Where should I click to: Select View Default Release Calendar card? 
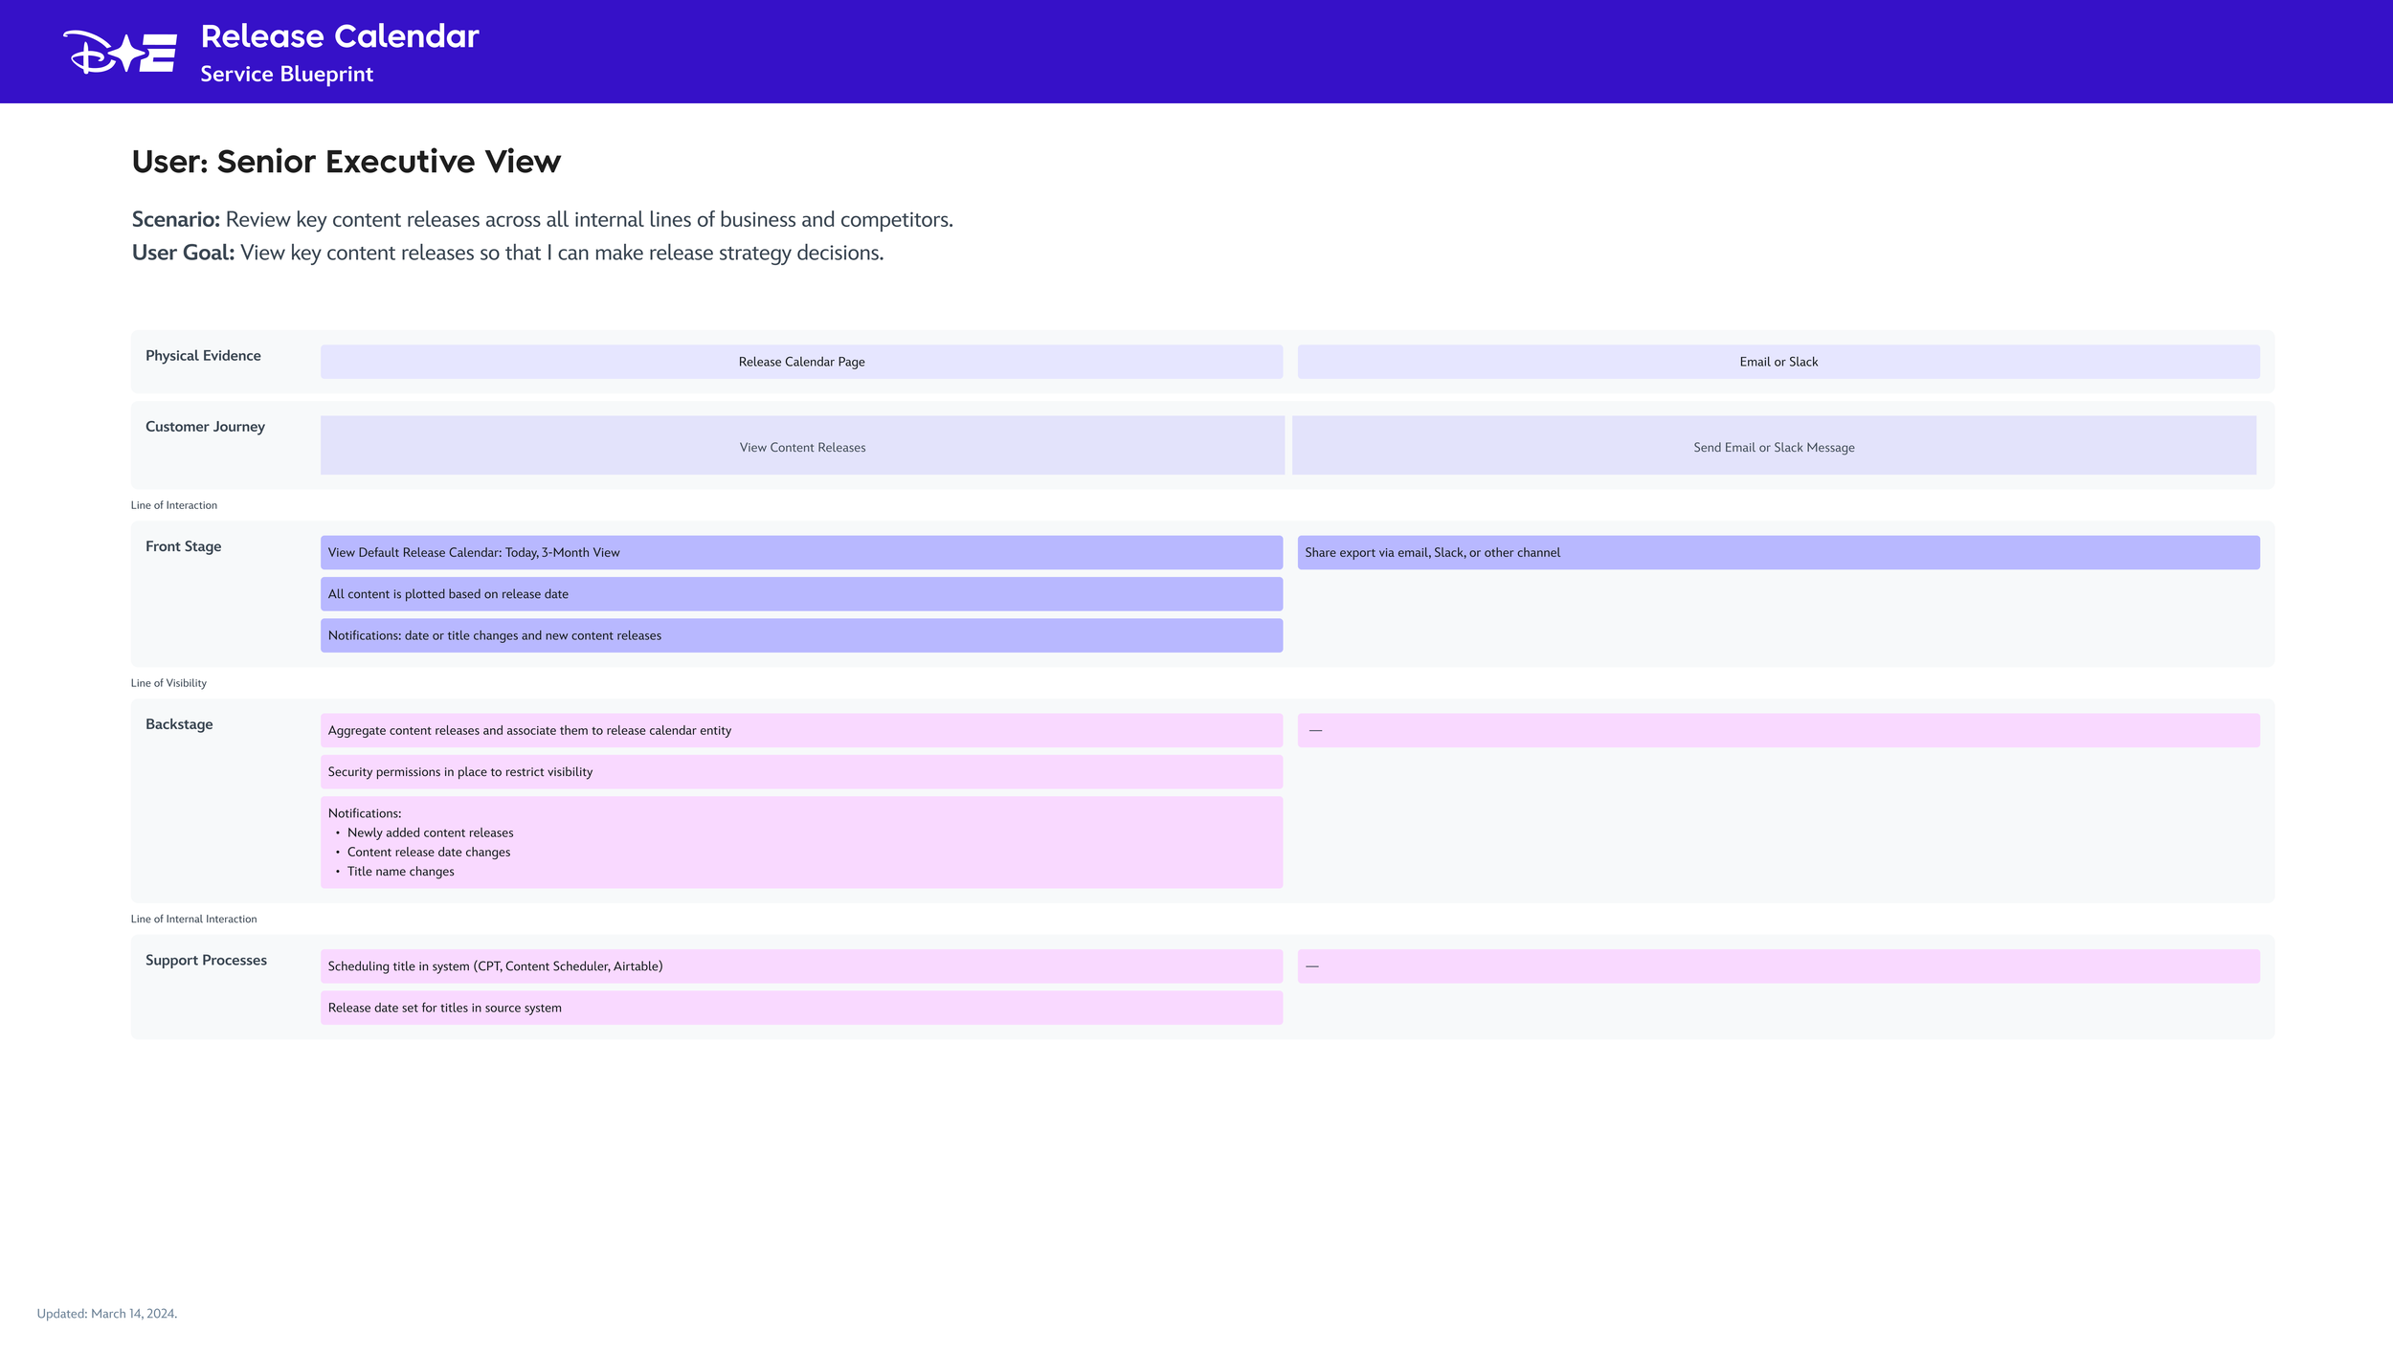pos(801,552)
